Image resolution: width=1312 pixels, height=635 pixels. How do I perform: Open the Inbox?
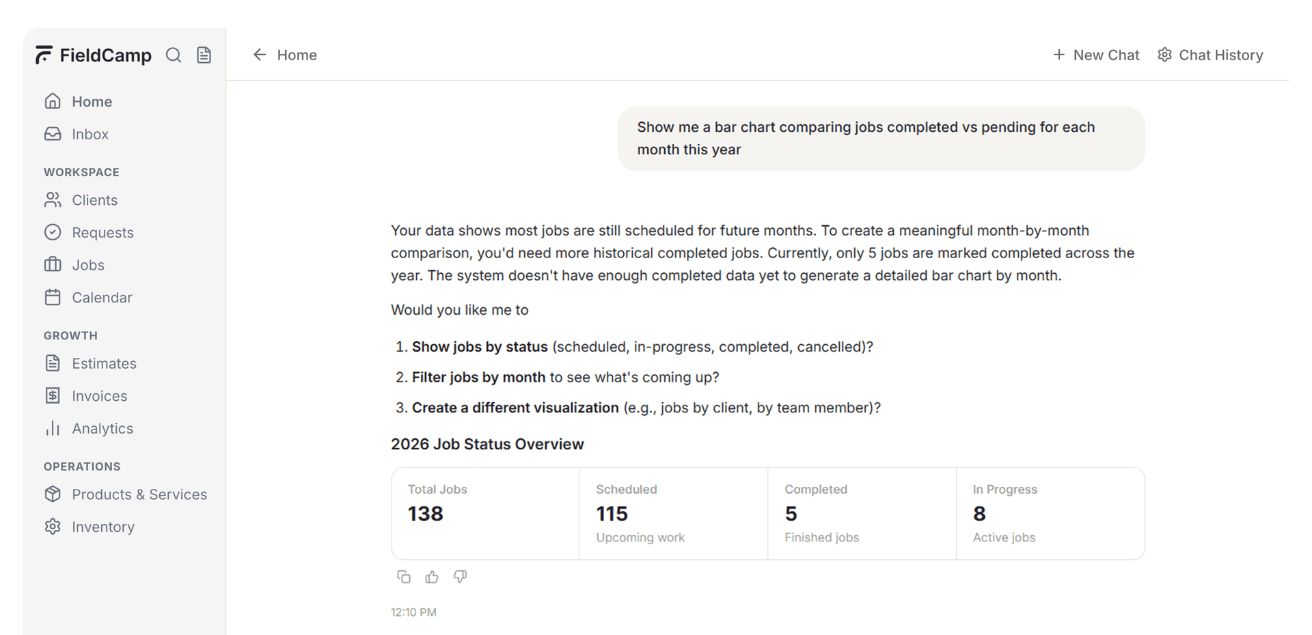(90, 135)
